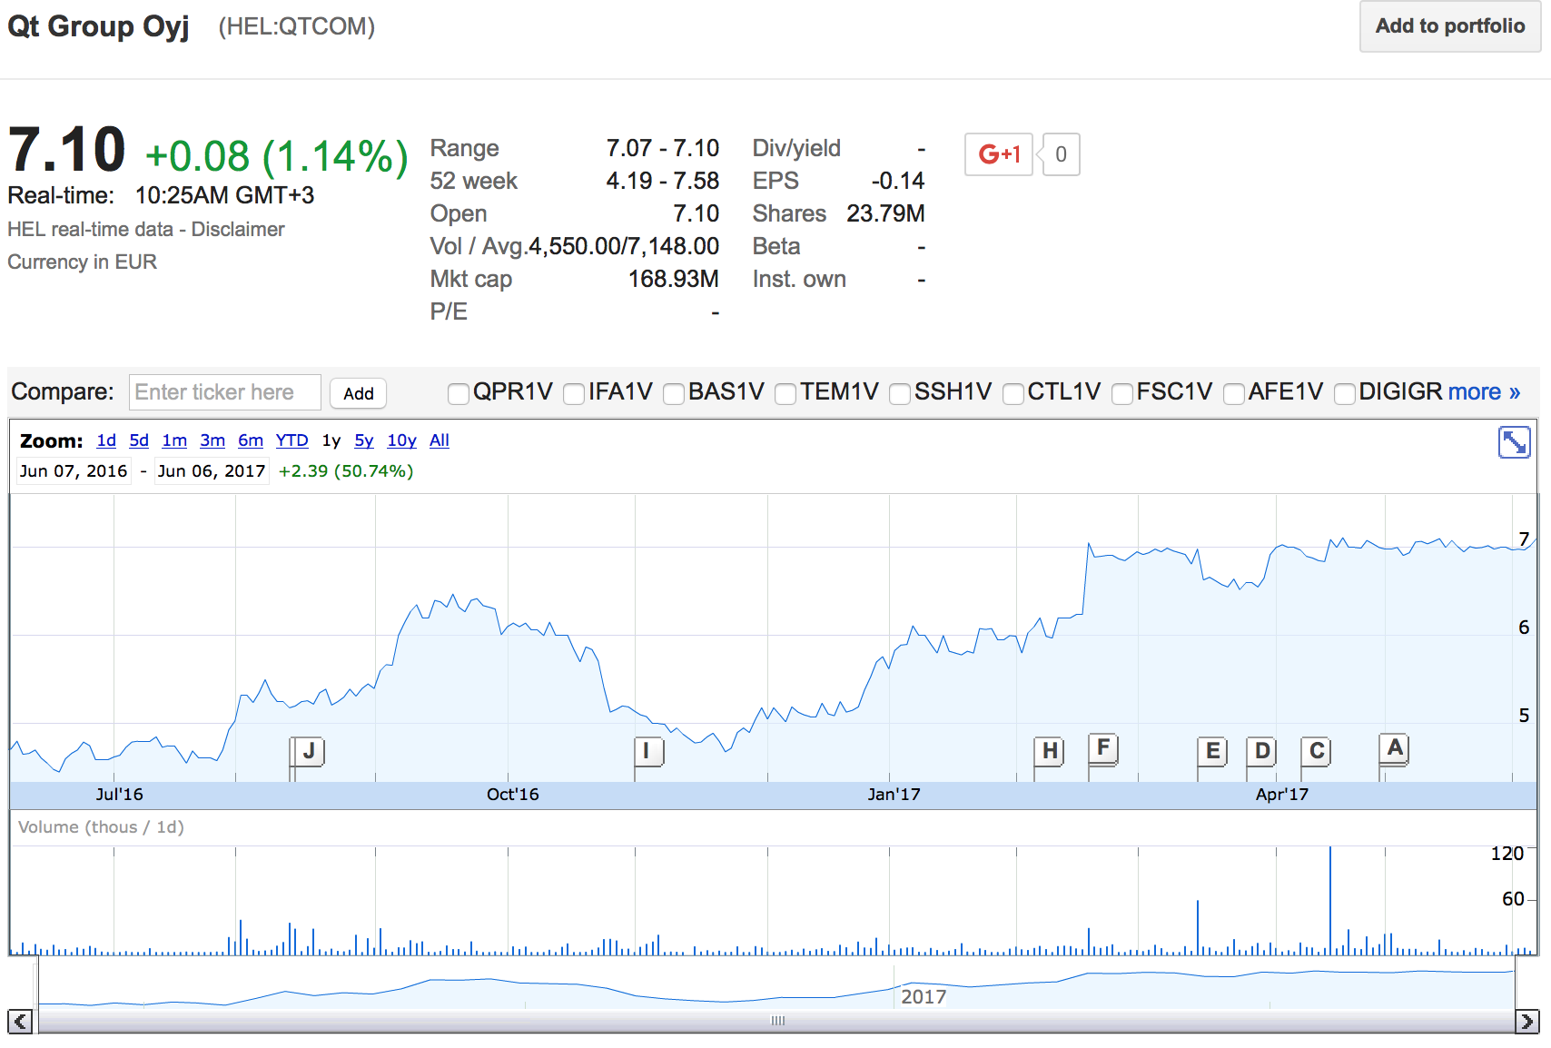Click news flag marker H on chart
1551x1048 pixels.
[x=1050, y=751]
